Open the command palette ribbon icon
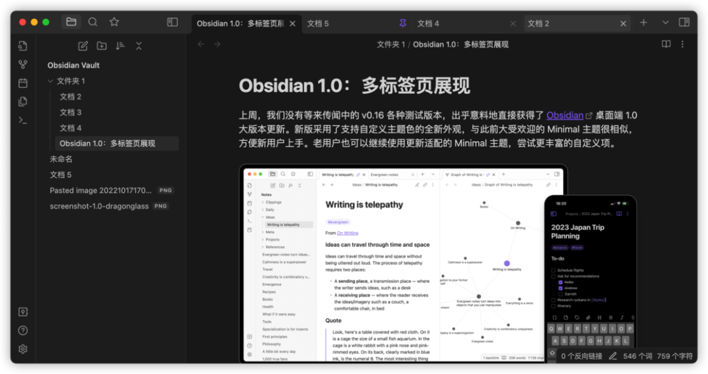The image size is (708, 374). click(22, 120)
